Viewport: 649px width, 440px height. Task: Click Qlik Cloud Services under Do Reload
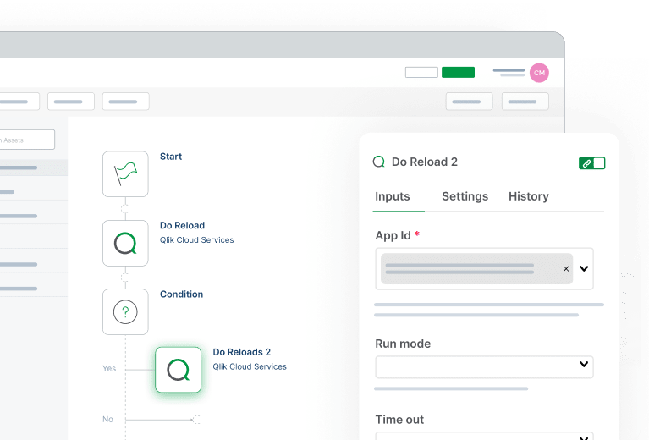(x=196, y=240)
